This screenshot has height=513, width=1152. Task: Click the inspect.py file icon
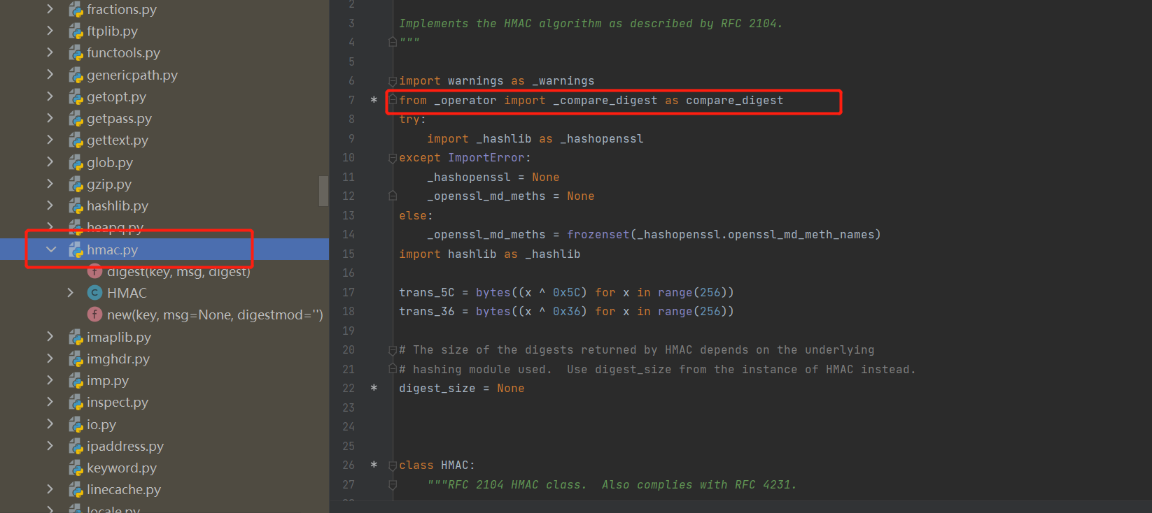click(x=76, y=403)
